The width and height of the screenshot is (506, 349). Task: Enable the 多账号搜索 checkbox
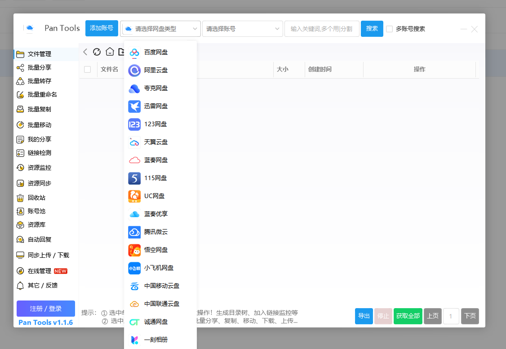(x=390, y=29)
